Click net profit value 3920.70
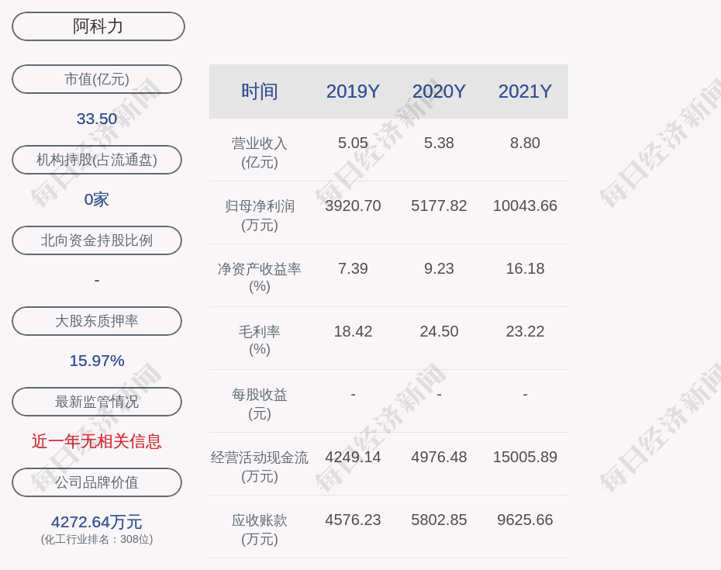 [353, 206]
